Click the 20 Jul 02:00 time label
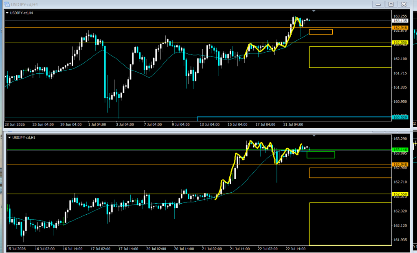This screenshot has width=417, height=253. [156, 249]
